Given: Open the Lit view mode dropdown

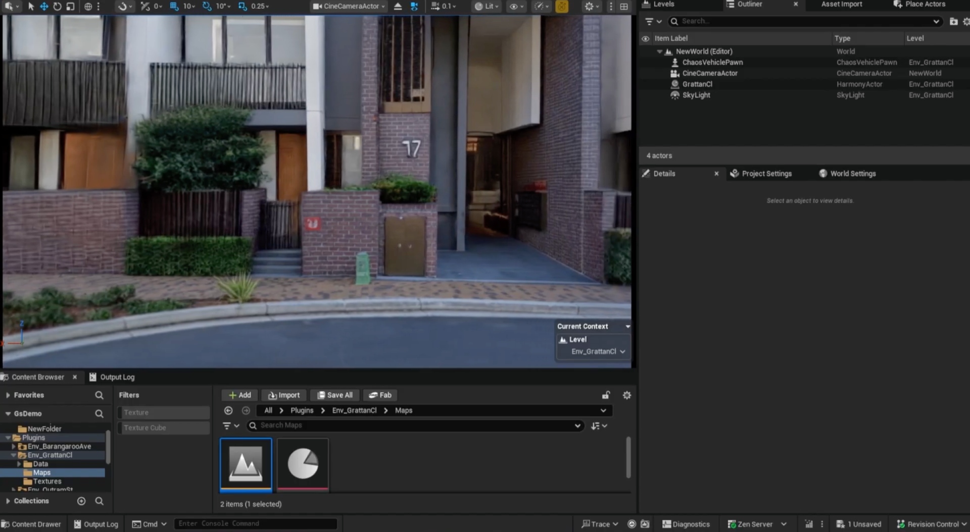Looking at the screenshot, I should (x=486, y=6).
